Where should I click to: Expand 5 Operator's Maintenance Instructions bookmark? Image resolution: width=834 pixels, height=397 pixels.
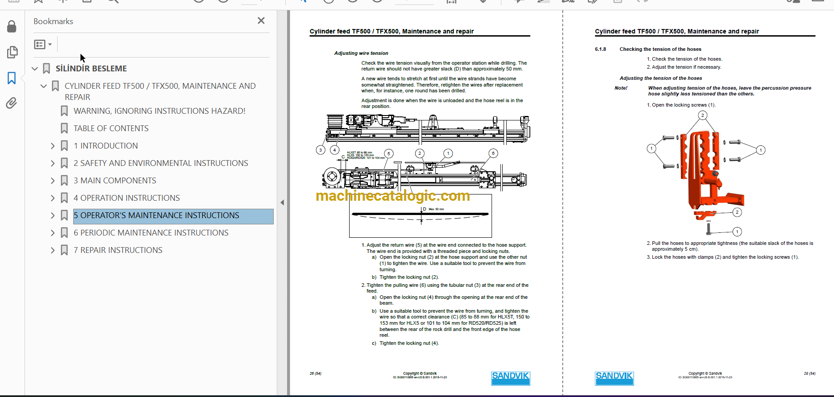53,215
